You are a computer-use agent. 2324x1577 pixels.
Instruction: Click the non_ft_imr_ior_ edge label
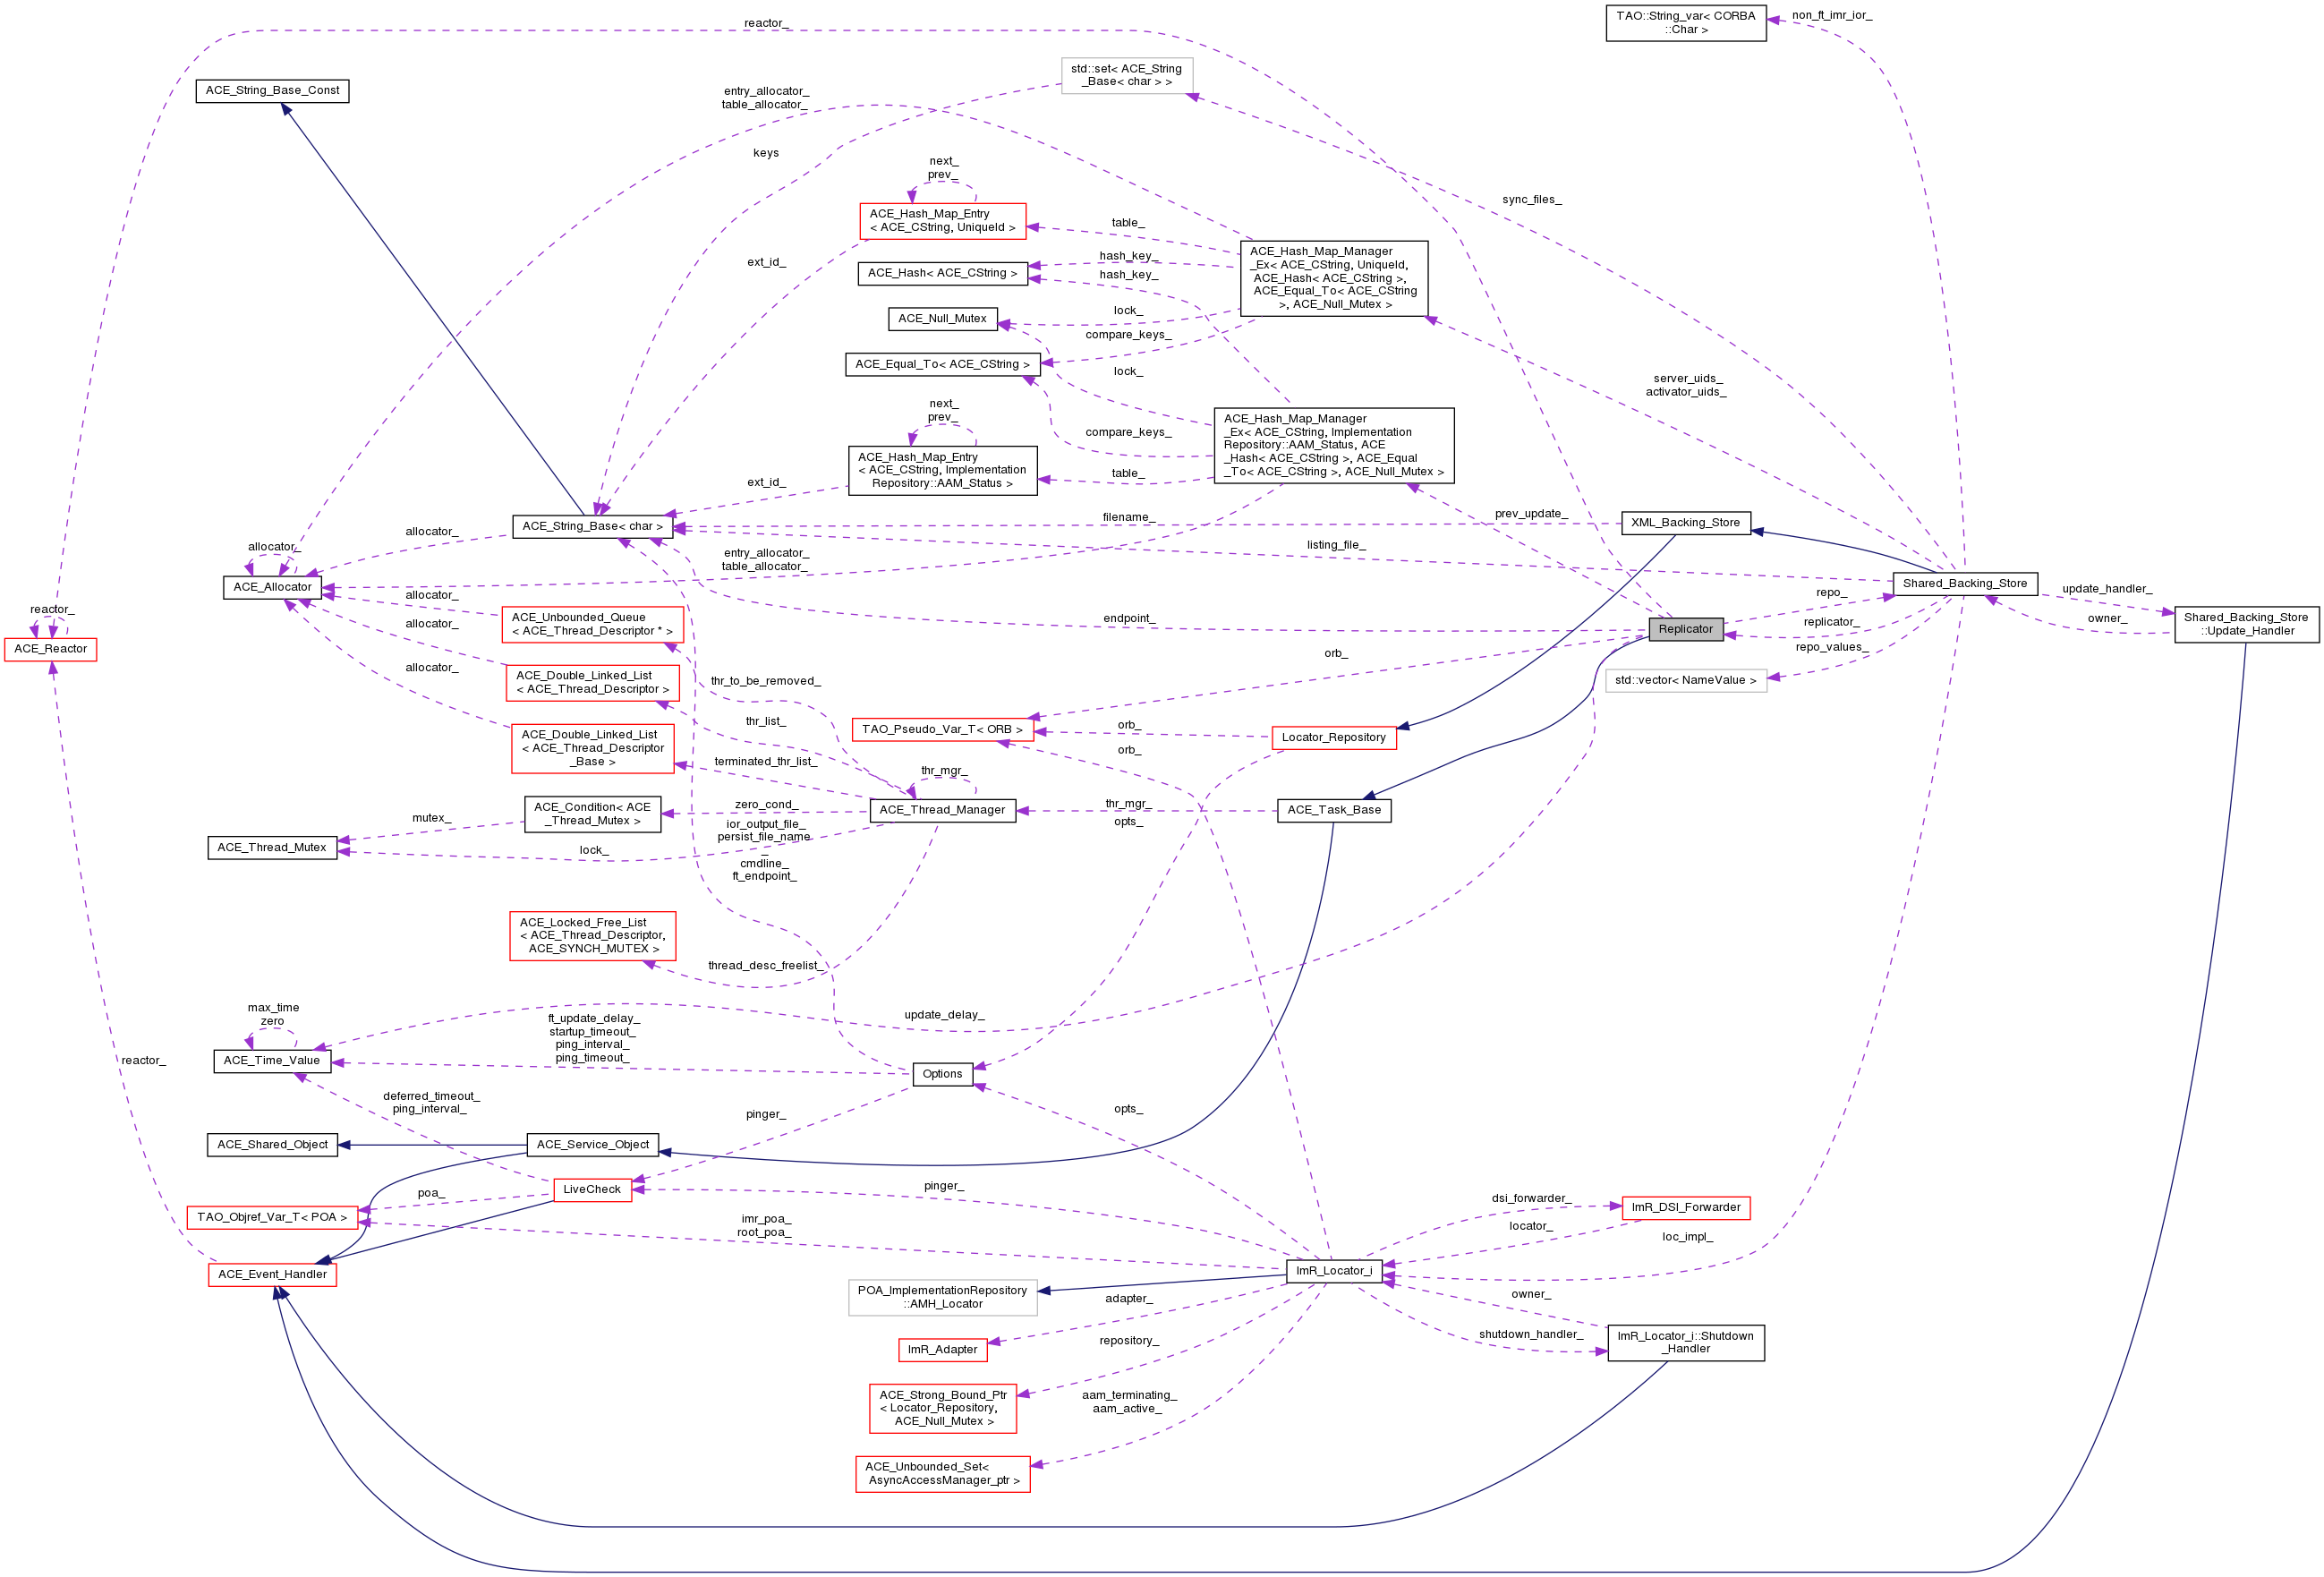[1832, 16]
